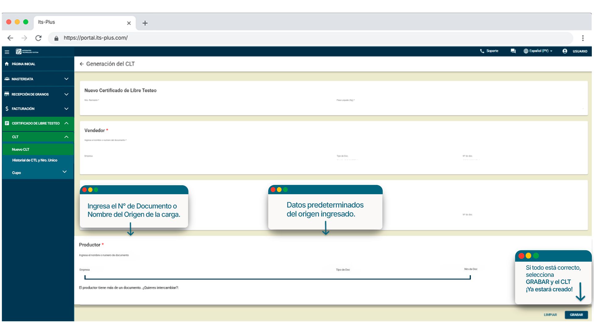Click the Soporte phone icon
This screenshot has width=594, height=334.
482,51
